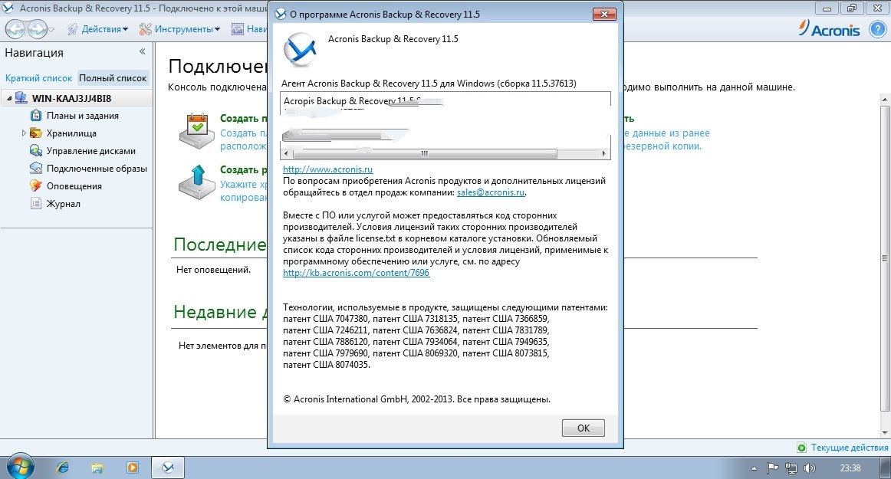Click the left arrow of license box scrollbar
The height and width of the screenshot is (479, 891).
click(x=286, y=153)
